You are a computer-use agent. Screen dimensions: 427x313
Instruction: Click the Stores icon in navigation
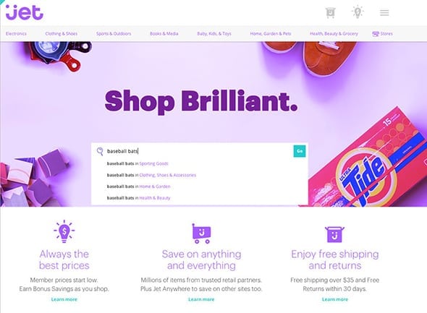pos(376,34)
